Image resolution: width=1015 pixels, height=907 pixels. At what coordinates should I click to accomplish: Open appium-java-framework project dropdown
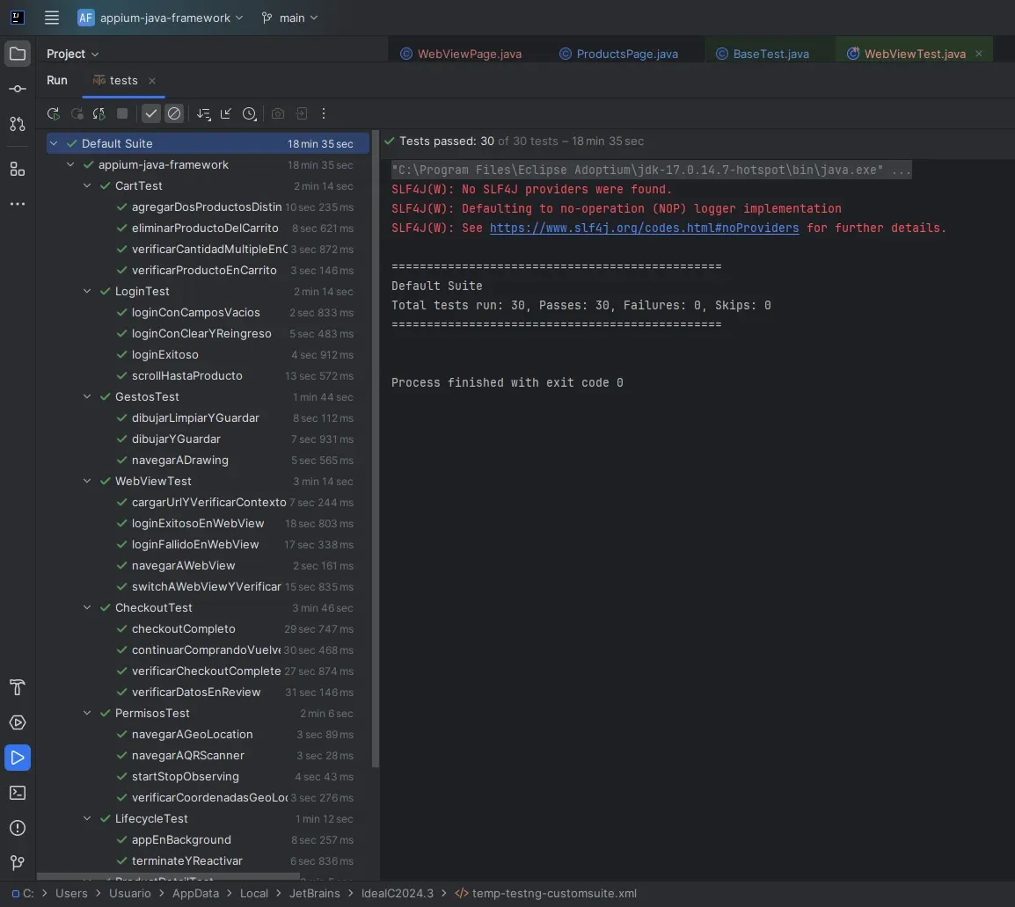tap(161, 18)
